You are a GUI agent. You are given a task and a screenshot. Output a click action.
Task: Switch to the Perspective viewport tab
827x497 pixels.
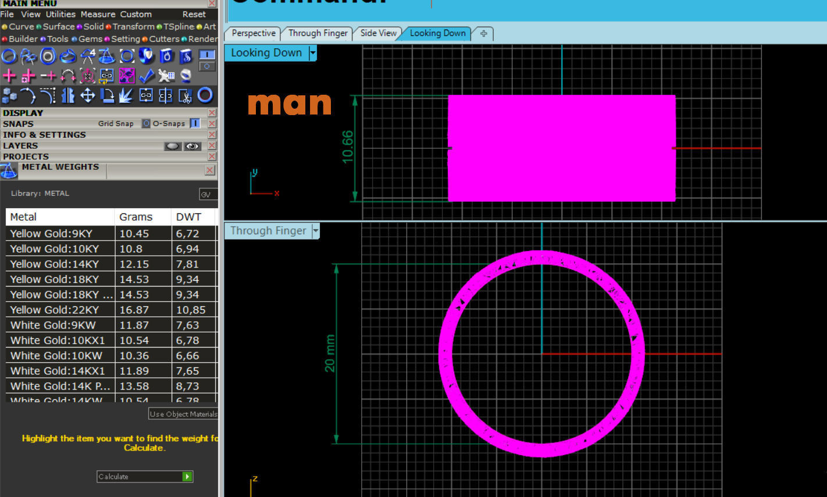[253, 33]
